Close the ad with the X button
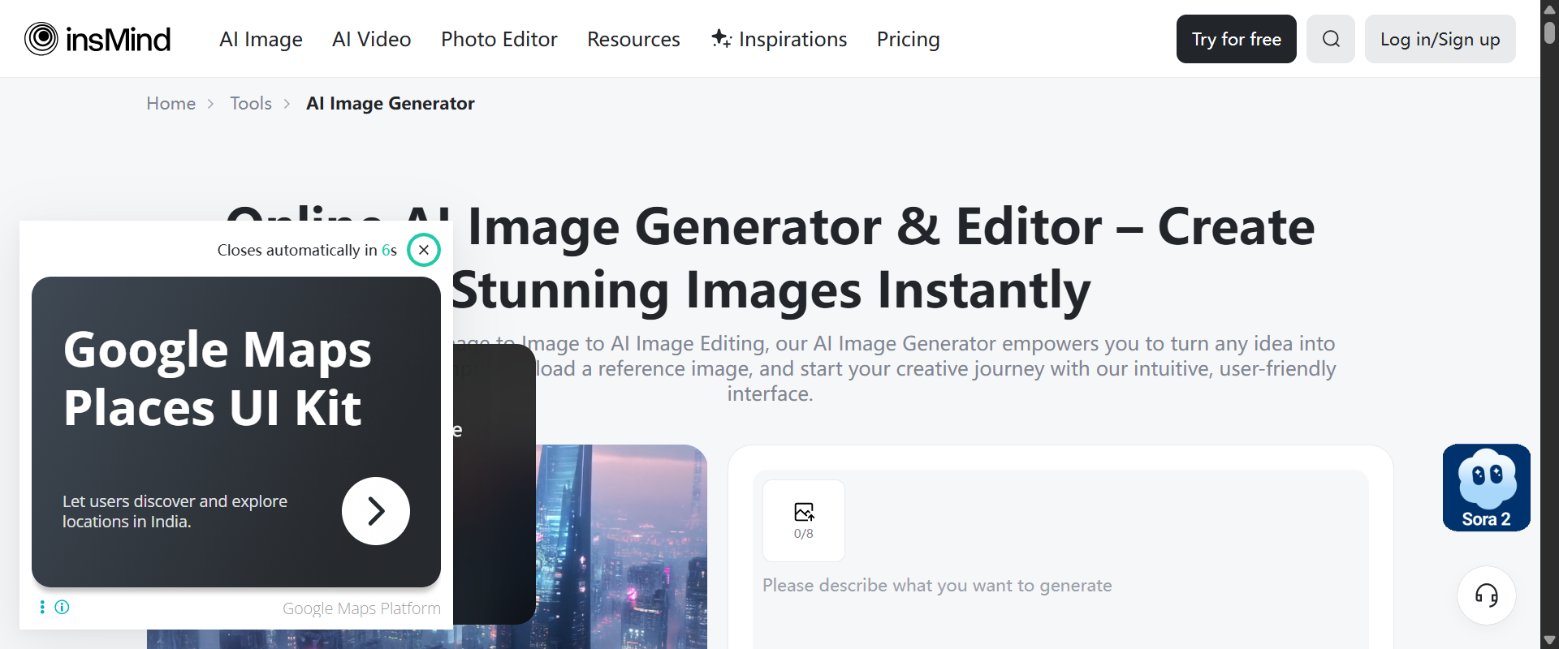Viewport: 1559px width, 649px height. [x=423, y=250]
